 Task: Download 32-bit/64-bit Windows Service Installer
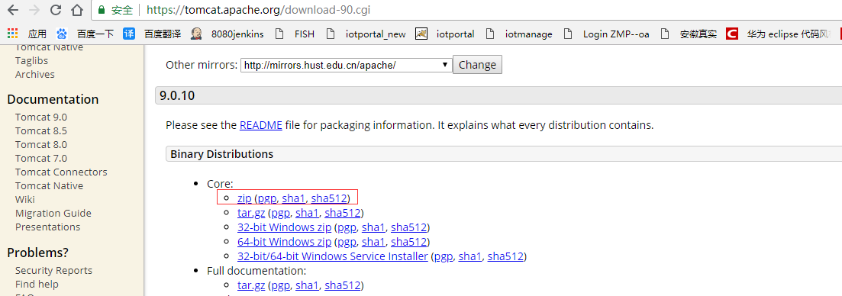(332, 256)
